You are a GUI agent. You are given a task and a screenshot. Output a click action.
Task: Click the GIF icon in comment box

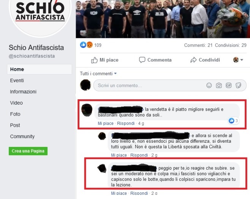click(228, 86)
